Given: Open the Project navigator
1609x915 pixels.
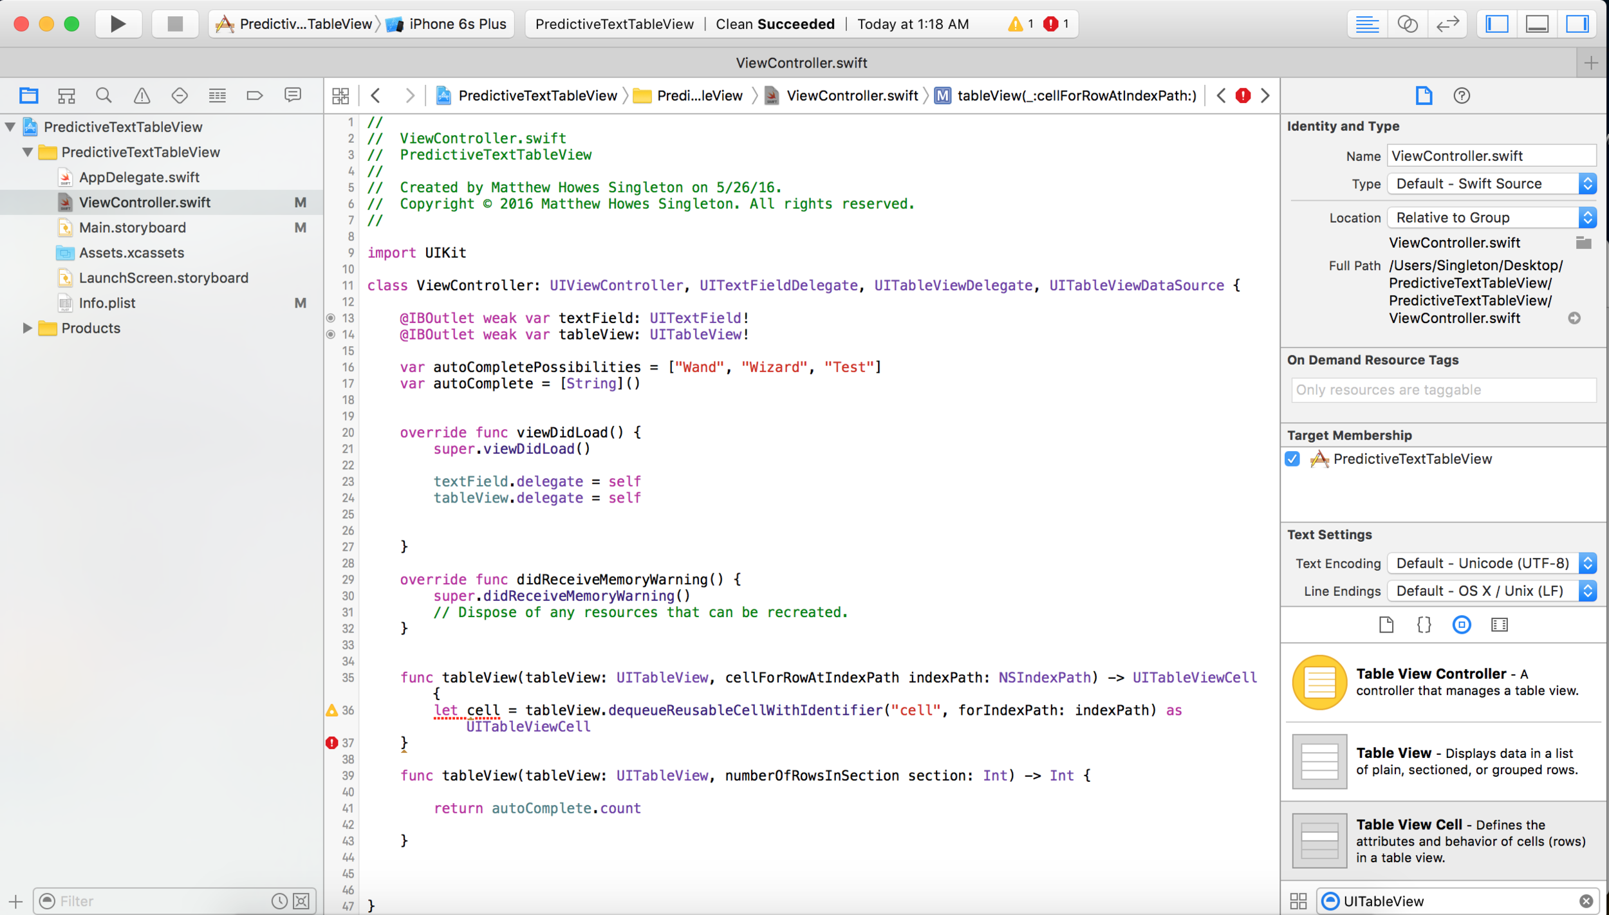Looking at the screenshot, I should pyautogui.click(x=28, y=96).
